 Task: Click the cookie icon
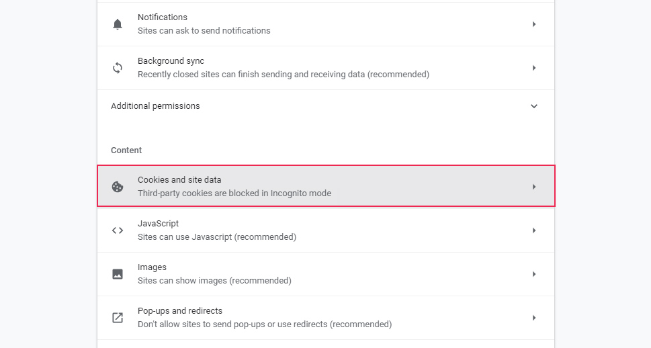point(118,187)
